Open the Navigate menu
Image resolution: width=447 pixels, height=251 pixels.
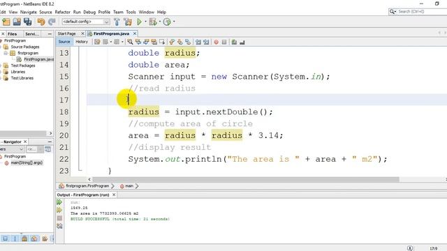pos(28,12)
